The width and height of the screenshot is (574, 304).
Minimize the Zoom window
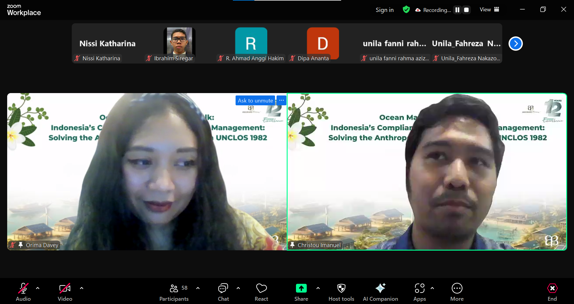[x=522, y=9]
